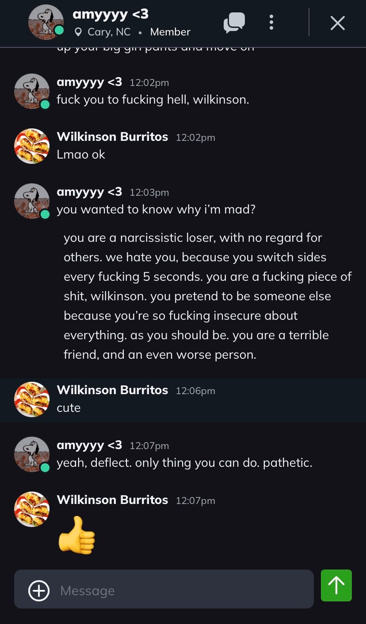366x624 pixels.
Task: Tap amyyyy's Snoopy avatar in the header
Action: tap(45, 22)
